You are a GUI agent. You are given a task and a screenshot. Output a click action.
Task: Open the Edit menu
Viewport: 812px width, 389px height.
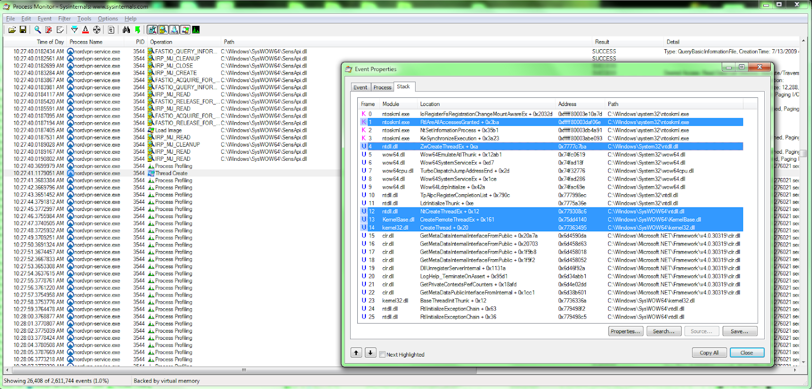(x=26, y=19)
